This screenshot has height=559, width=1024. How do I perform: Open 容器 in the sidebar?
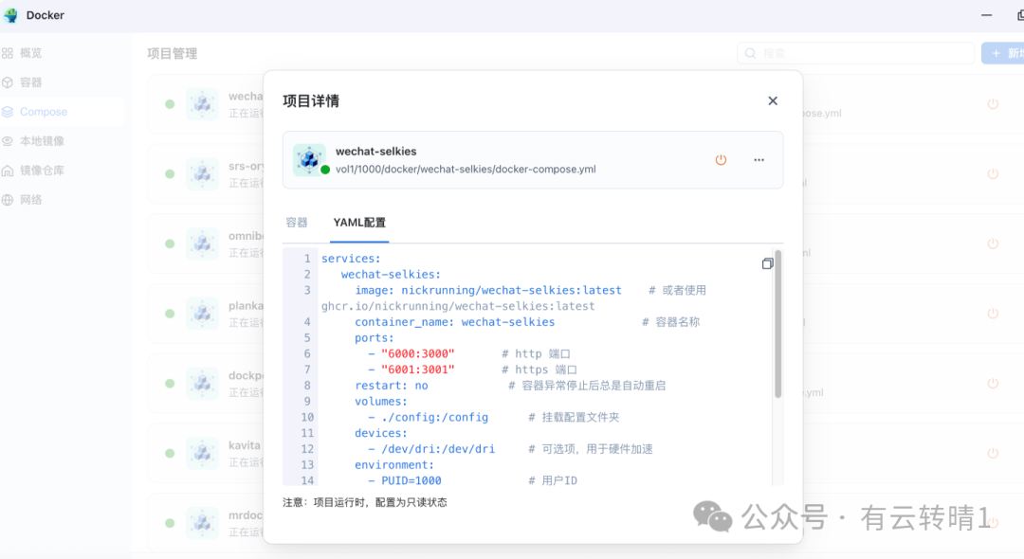pos(30,82)
